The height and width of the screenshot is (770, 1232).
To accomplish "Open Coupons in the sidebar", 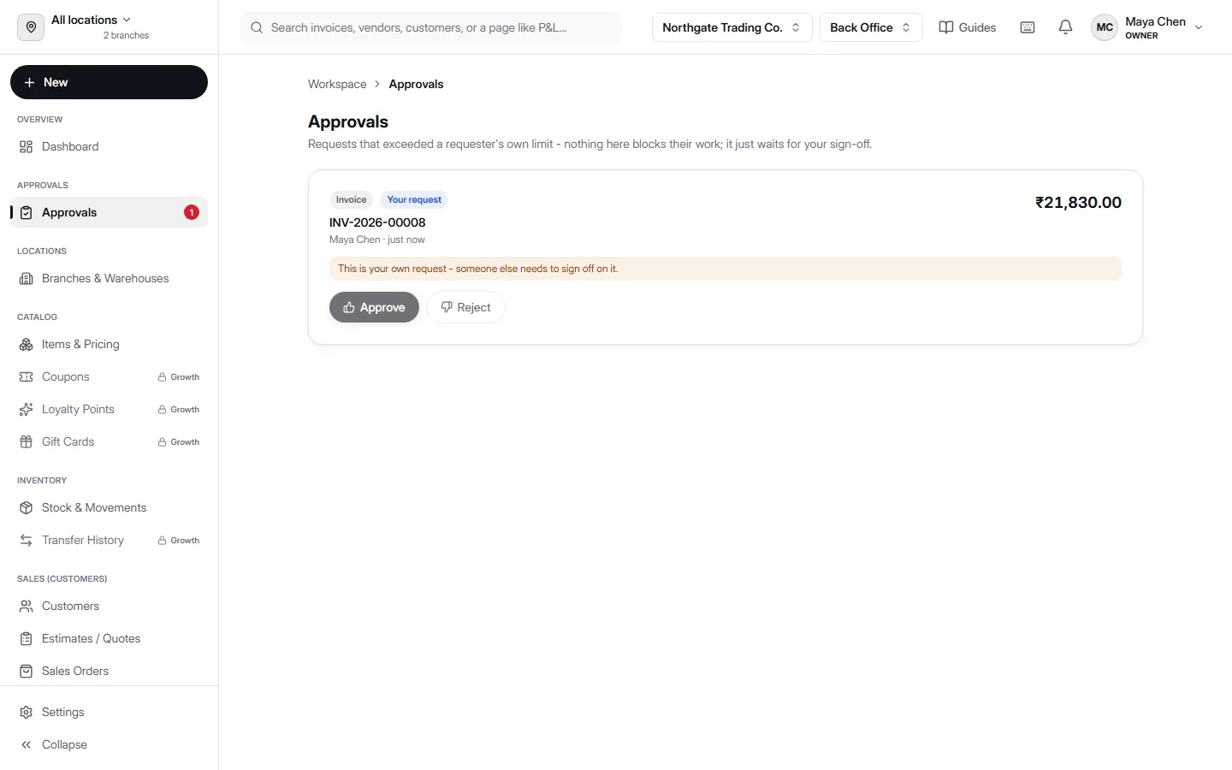I will tap(109, 376).
